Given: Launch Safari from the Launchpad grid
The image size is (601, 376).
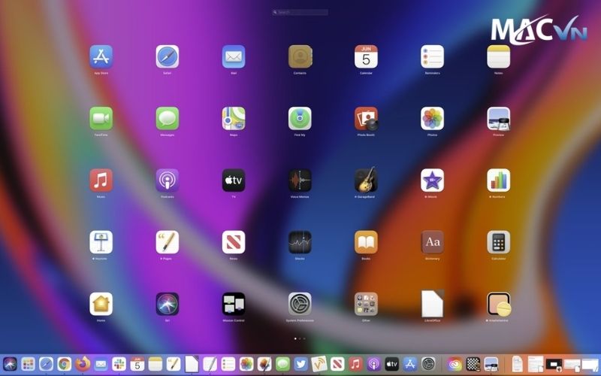Looking at the screenshot, I should point(168,57).
